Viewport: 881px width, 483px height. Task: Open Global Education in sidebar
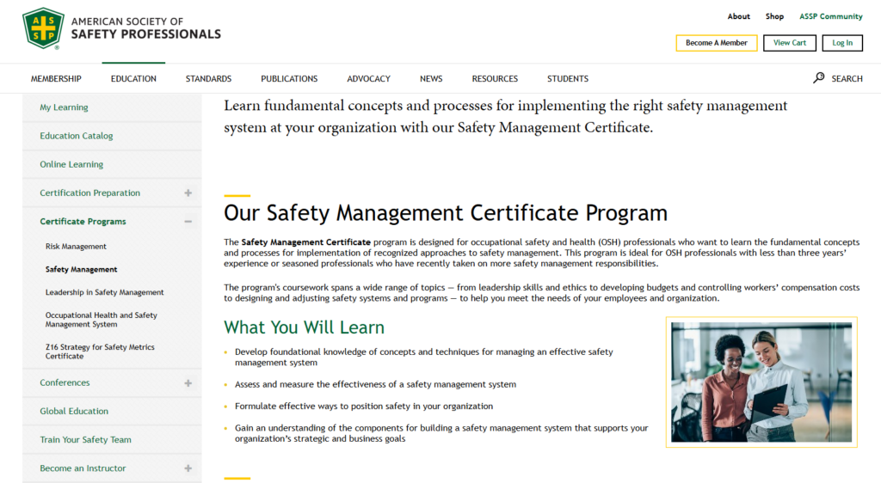coord(74,411)
